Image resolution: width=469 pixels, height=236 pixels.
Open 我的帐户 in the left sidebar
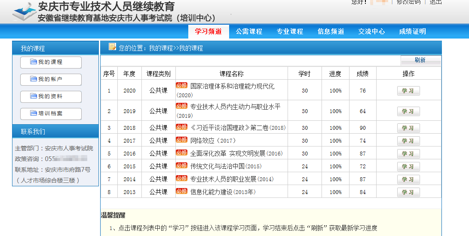coord(51,79)
